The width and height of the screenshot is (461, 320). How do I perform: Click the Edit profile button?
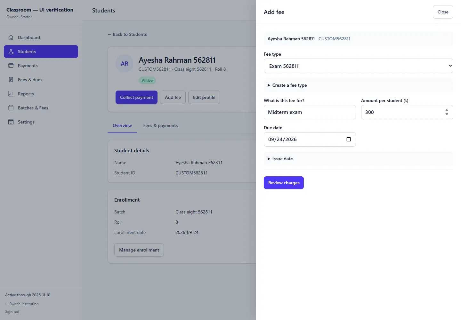(x=204, y=97)
